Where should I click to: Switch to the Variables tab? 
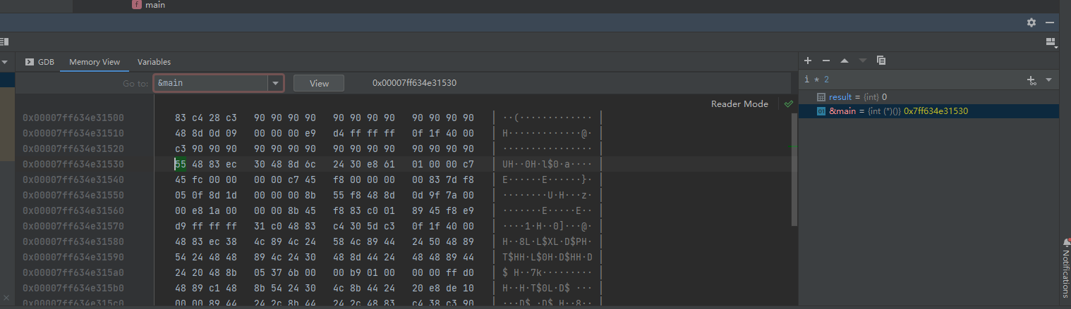(x=154, y=62)
